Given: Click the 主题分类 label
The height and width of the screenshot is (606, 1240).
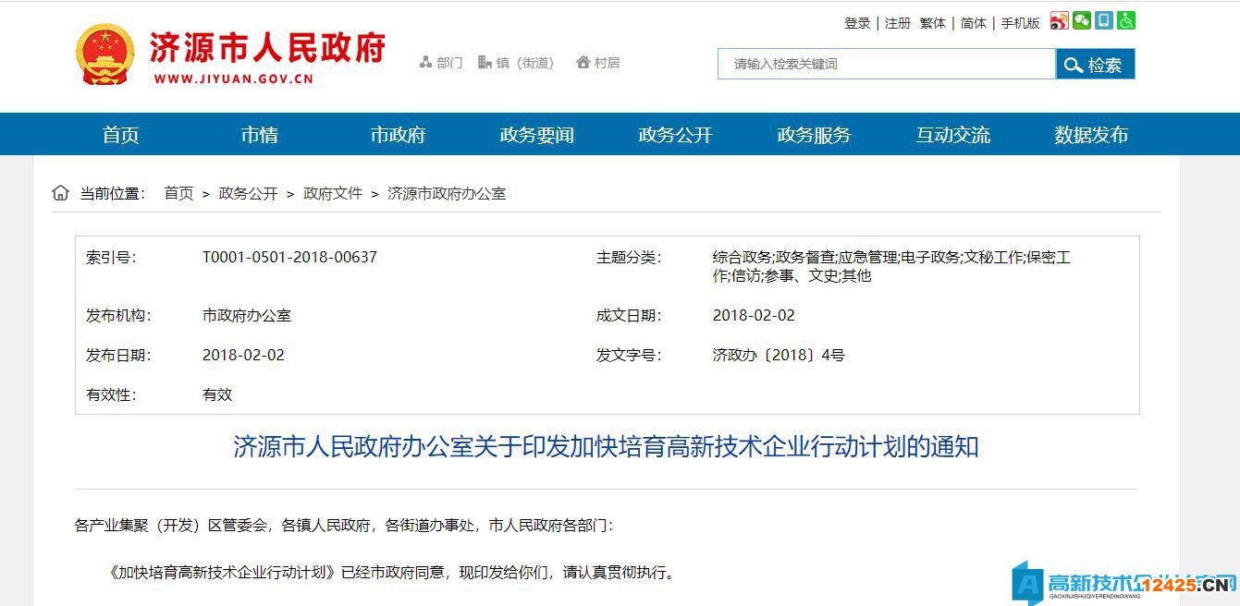Looking at the screenshot, I should [x=629, y=257].
